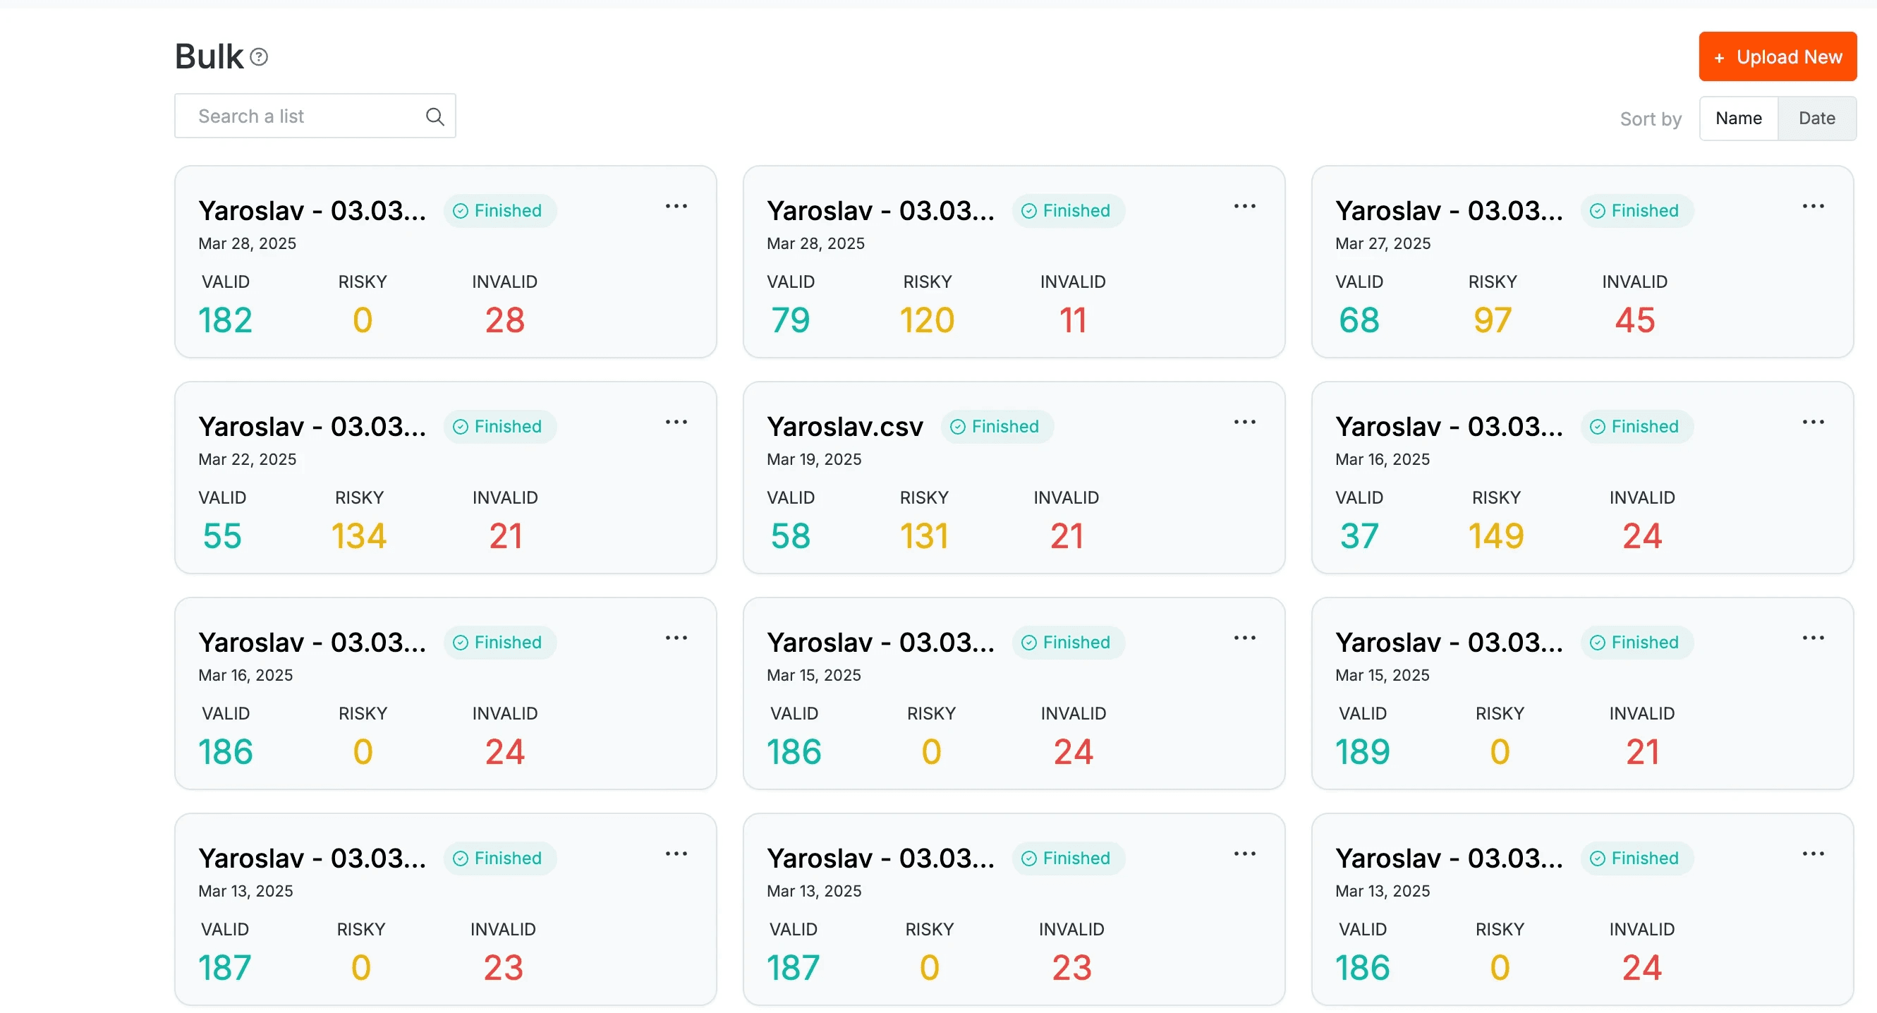1877x1013 pixels.
Task: Open the three-dot menu on the Mar 15 card with 189 valid
Action: (x=1813, y=638)
